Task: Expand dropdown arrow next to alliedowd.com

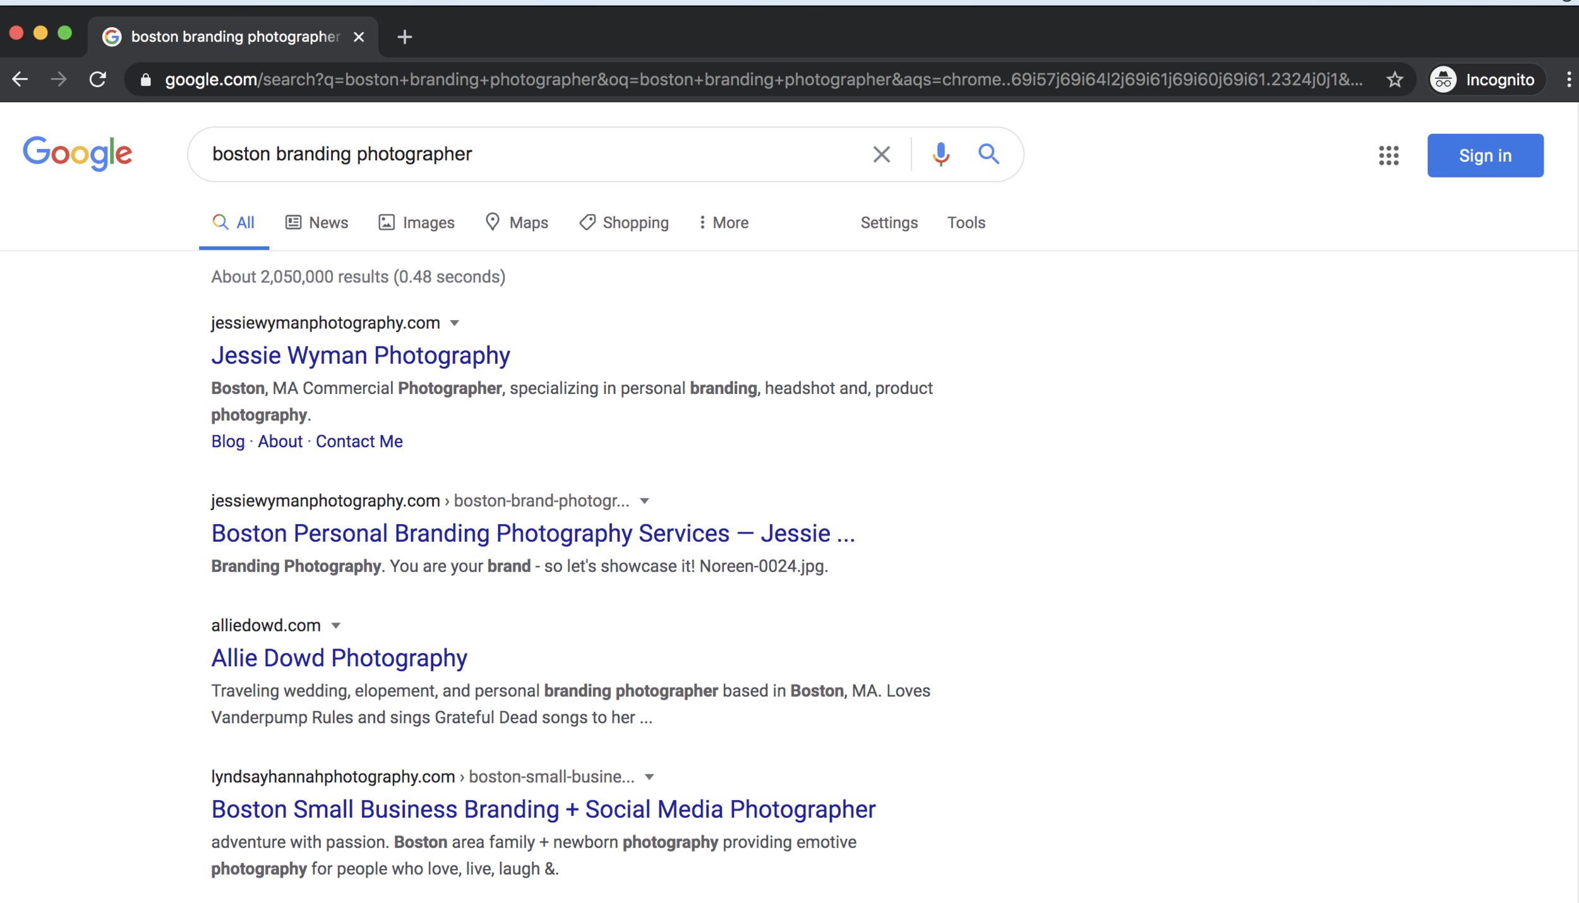Action: coord(336,626)
